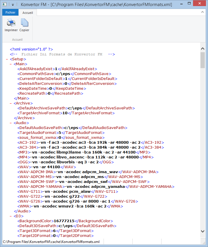Image resolution: width=208 pixels, height=247 pixels.
Task: Click the WAV-G722 line
Action: [x=62, y=197]
